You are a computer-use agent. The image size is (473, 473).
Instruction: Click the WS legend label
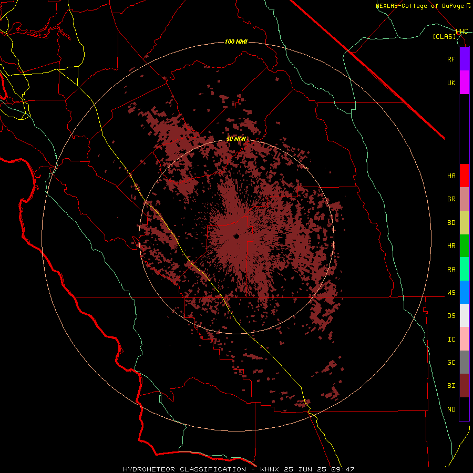[x=451, y=292]
